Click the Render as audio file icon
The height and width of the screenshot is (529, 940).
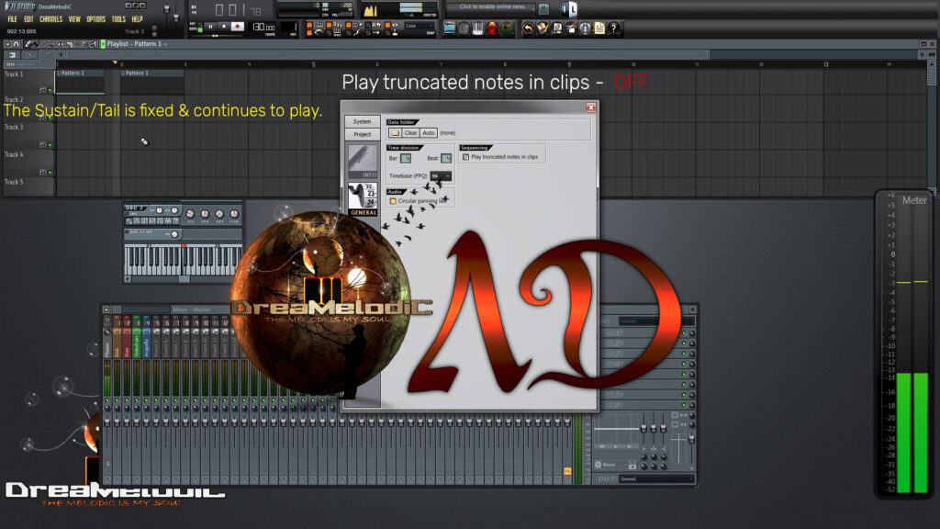tap(557, 28)
